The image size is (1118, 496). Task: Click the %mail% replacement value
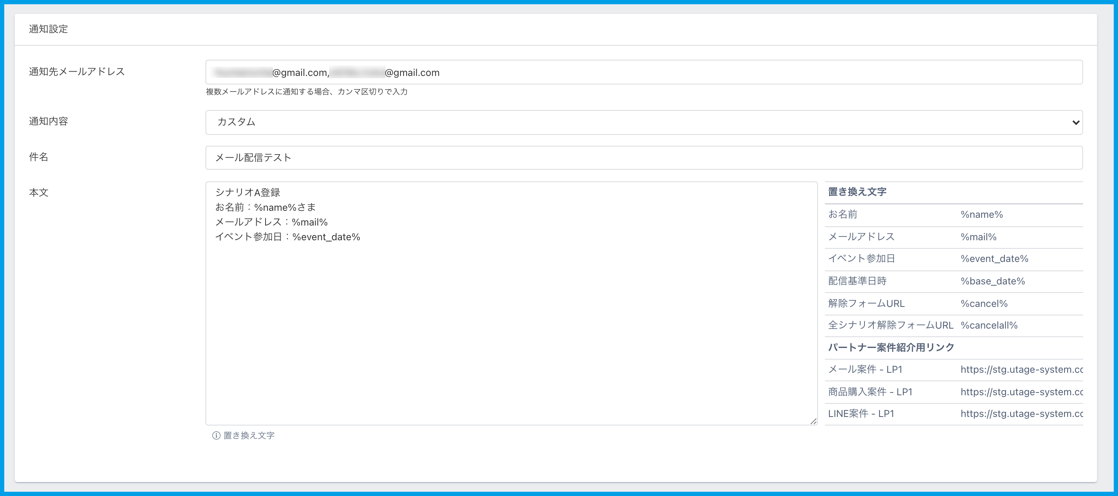(978, 237)
